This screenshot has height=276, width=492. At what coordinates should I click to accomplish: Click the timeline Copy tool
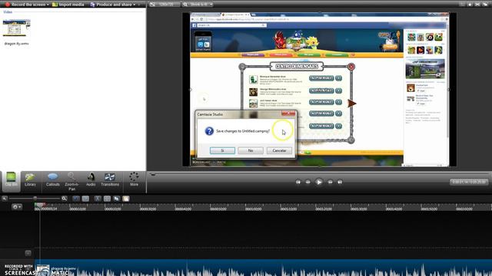point(116,199)
